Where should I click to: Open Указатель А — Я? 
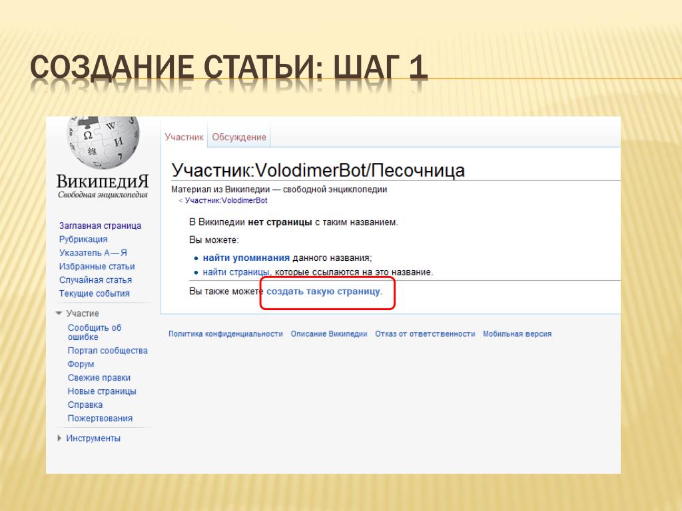click(x=93, y=252)
